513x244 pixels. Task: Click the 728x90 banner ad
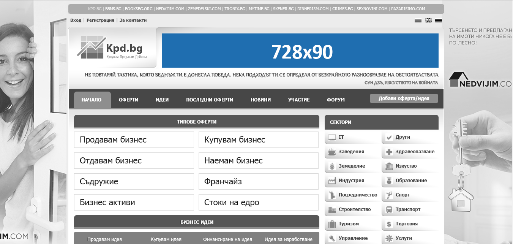tap(300, 51)
